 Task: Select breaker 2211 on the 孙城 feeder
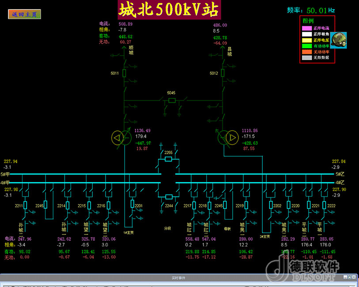click(25, 205)
